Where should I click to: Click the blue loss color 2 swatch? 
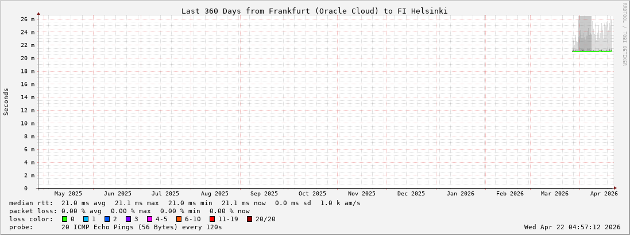click(x=107, y=219)
